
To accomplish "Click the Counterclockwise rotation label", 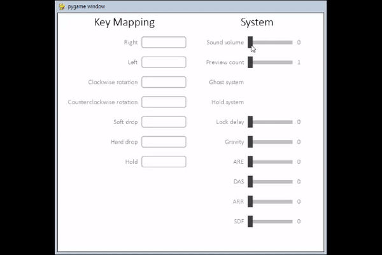I will (103, 102).
